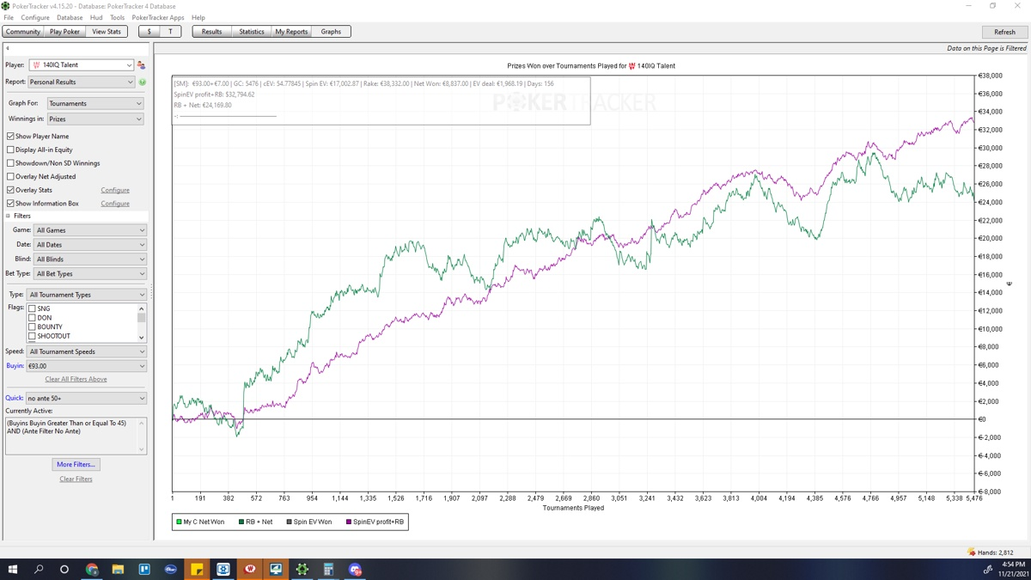Open the Graph For dropdown

(95, 103)
